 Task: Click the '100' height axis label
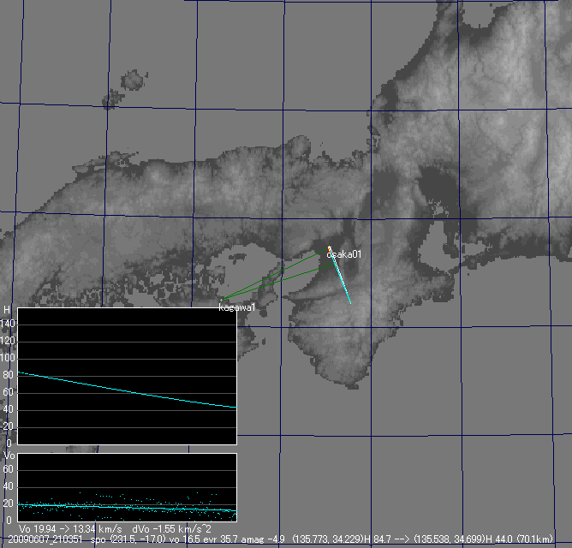click(8, 358)
